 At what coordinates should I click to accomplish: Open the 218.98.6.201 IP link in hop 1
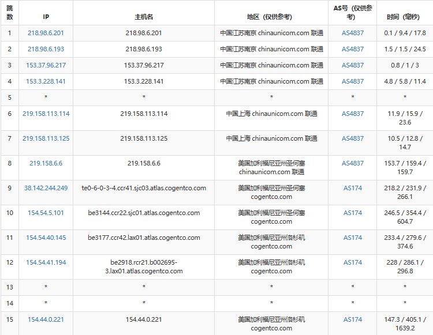tap(46, 33)
